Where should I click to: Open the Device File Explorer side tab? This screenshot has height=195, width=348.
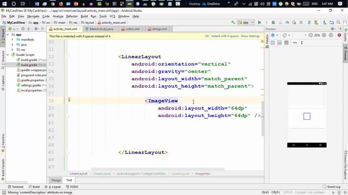coord(346,165)
